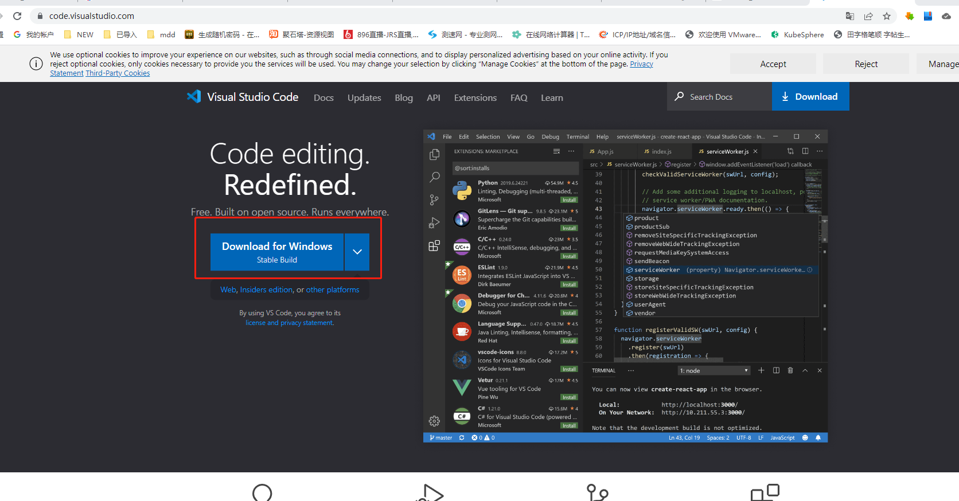
Task: Open the Insiders edition link
Action: pos(266,289)
